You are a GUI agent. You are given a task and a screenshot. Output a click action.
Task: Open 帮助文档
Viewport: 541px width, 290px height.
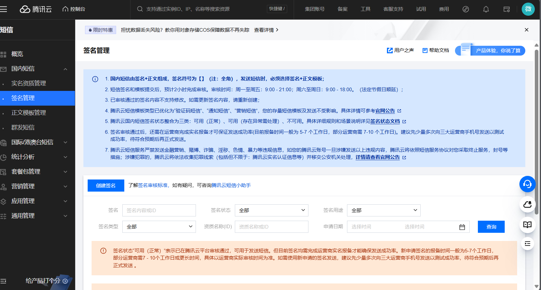pyautogui.click(x=436, y=50)
